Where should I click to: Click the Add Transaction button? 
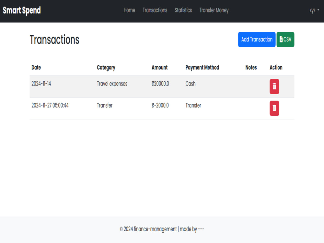tap(257, 40)
